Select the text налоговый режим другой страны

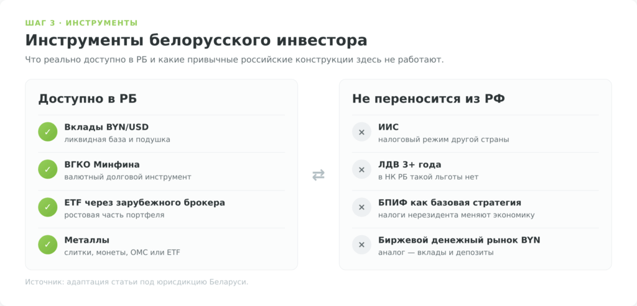pos(444,140)
